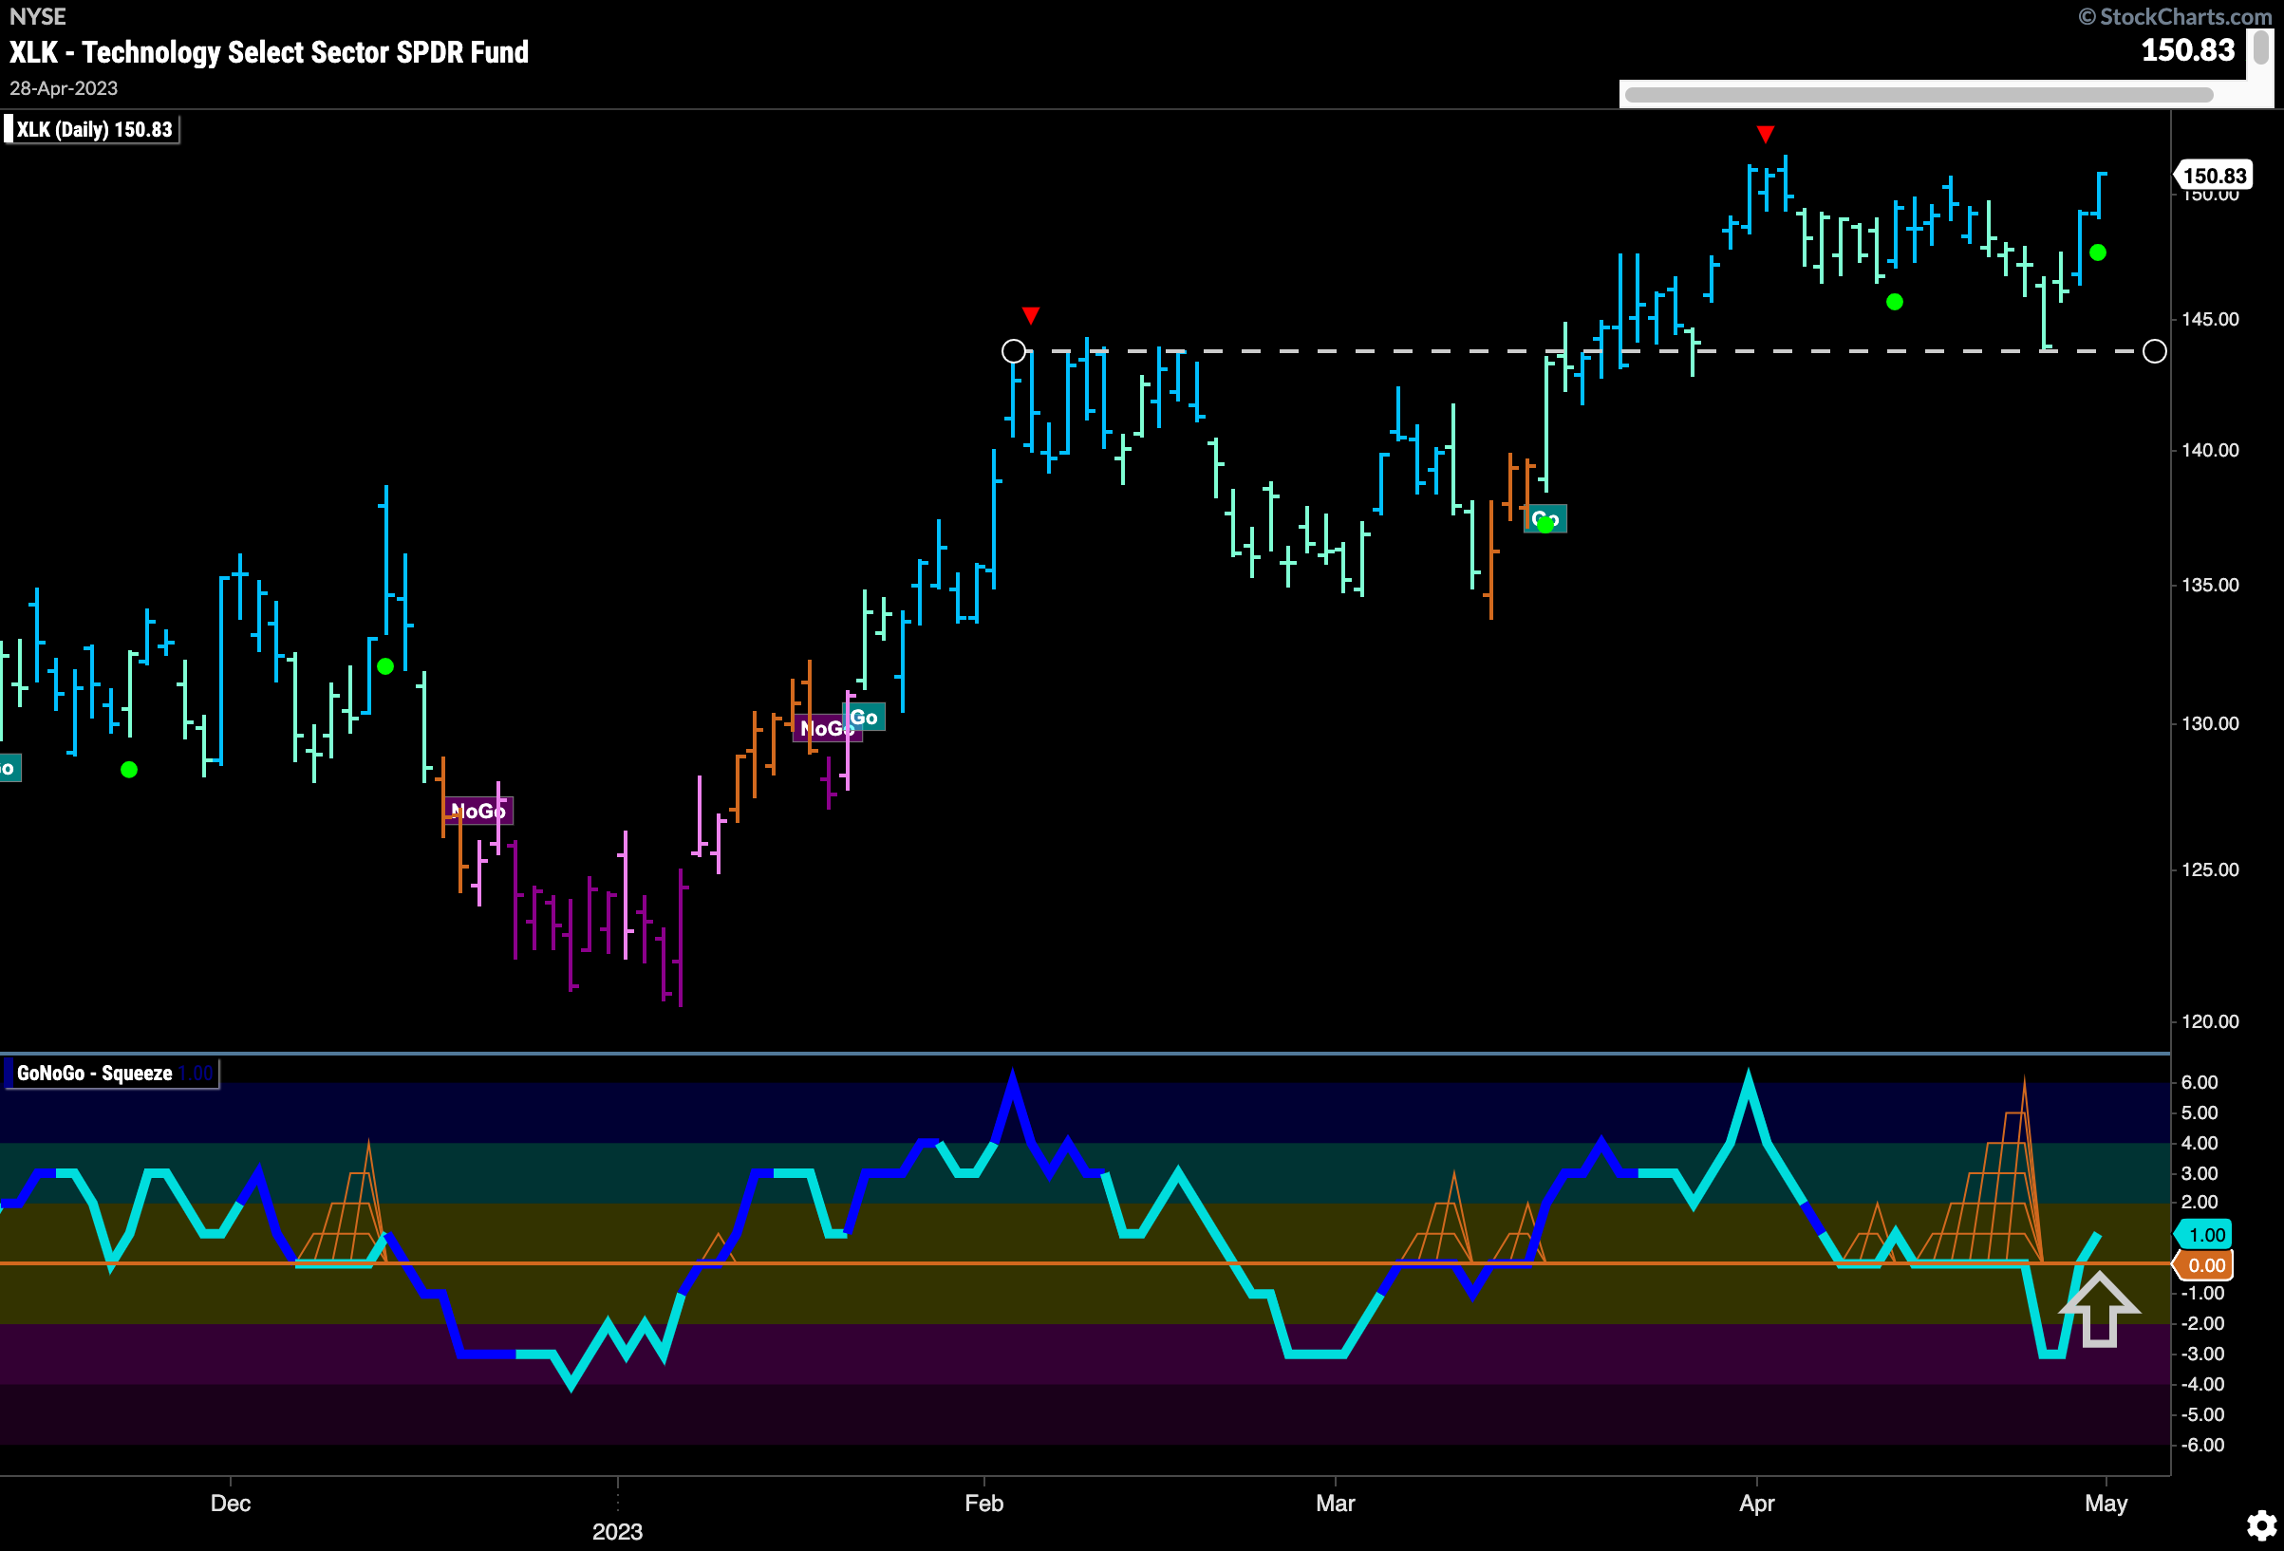2284x1551 pixels.
Task: Click the 28-Apr-2023 date text
Action: 64,88
